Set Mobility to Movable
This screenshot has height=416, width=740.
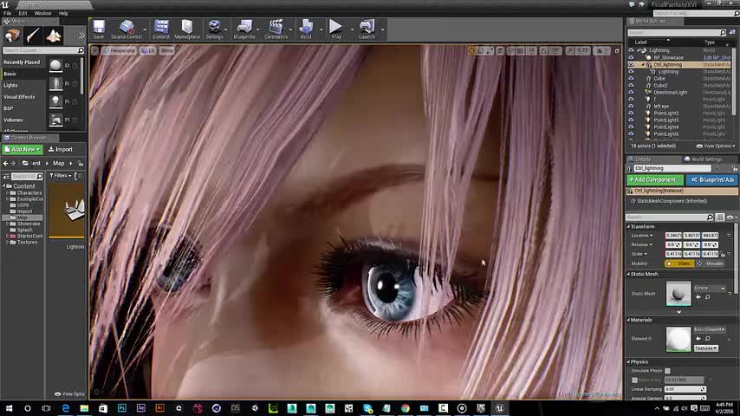[711, 263]
